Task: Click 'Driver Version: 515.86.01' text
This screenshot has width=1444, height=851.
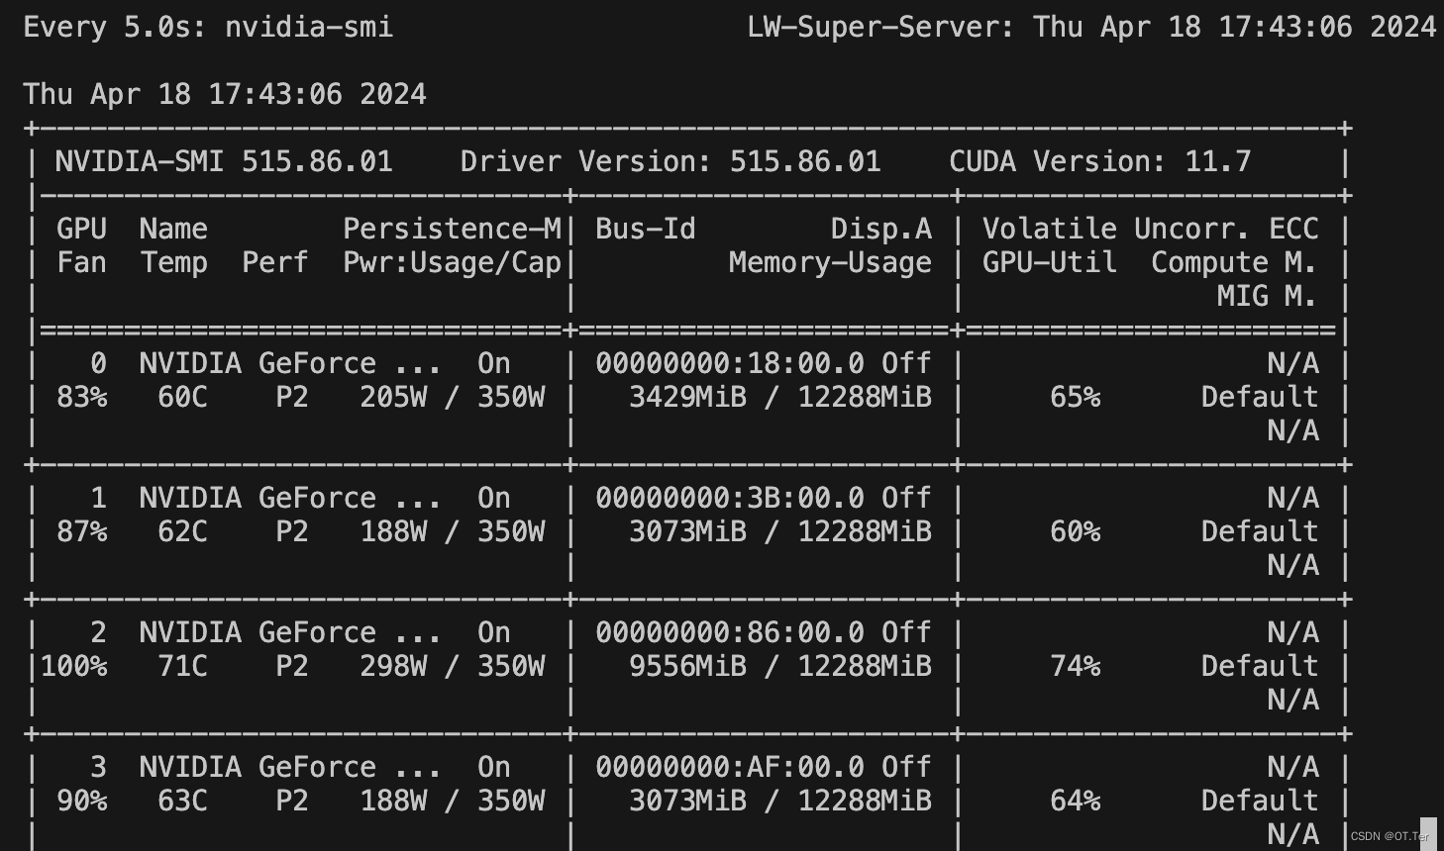Action: 670,161
